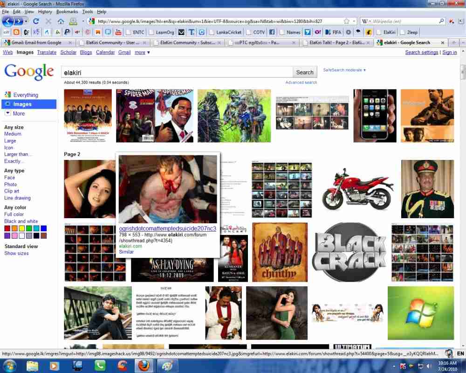Open the ENTC bookmark
466x373 pixels.
pos(135,32)
